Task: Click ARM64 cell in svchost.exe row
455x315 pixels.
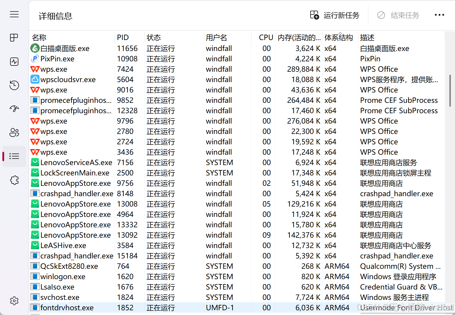Action: pos(337,297)
